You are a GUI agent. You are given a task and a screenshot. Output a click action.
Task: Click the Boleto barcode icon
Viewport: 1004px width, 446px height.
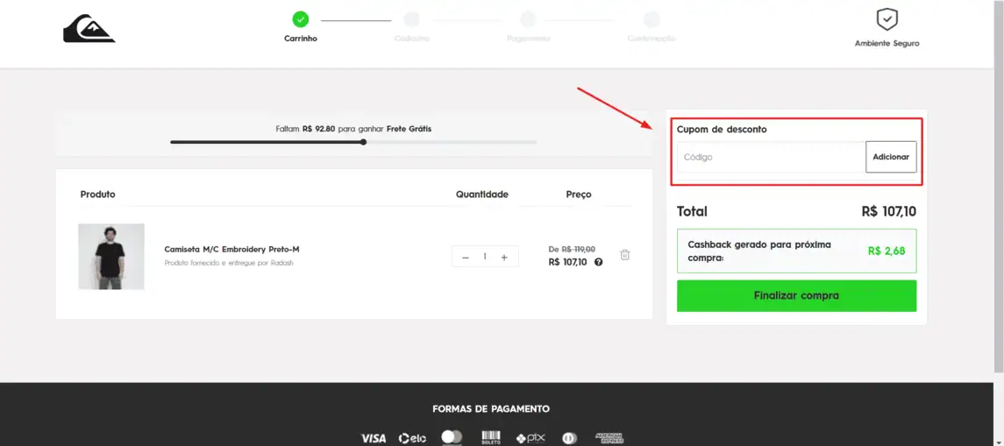(x=490, y=438)
